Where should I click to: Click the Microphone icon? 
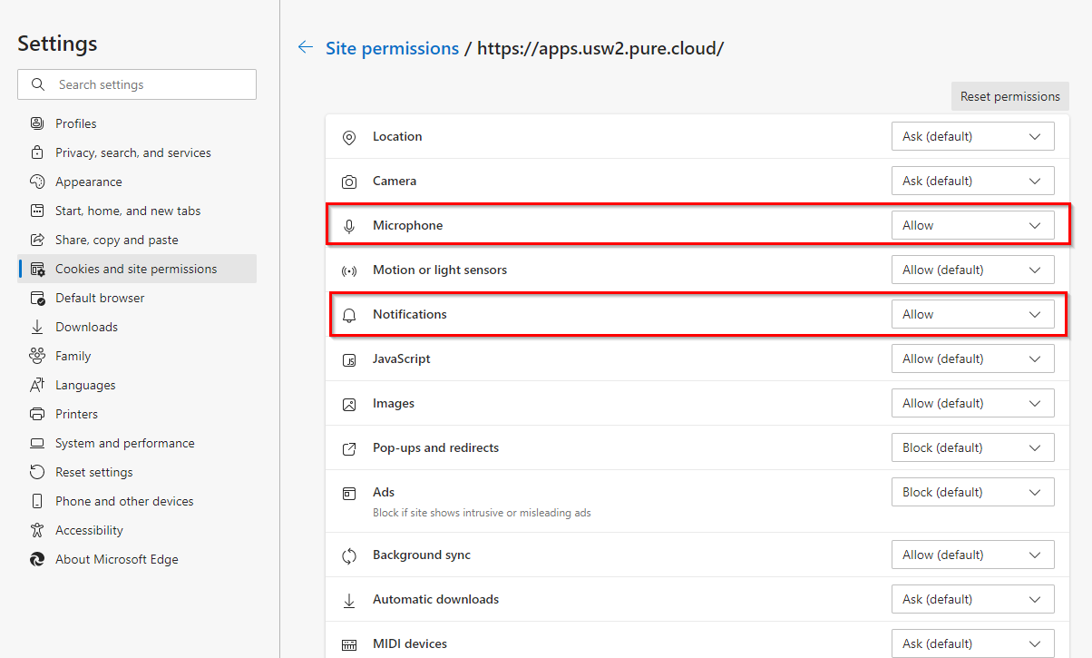tap(349, 226)
